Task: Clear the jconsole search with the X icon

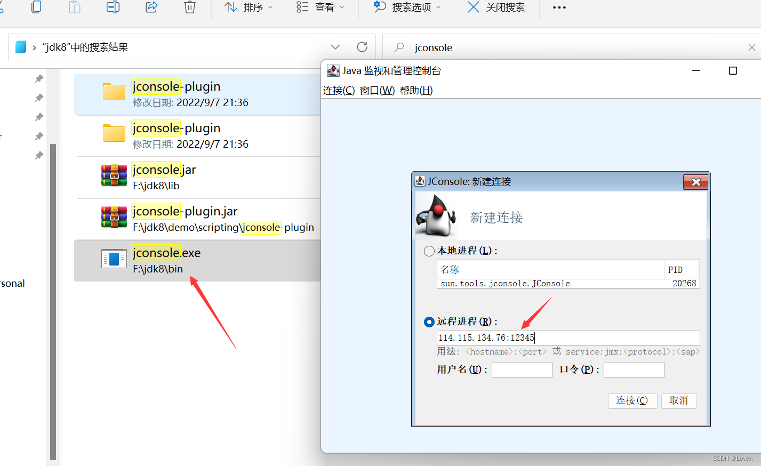Action: click(x=752, y=47)
